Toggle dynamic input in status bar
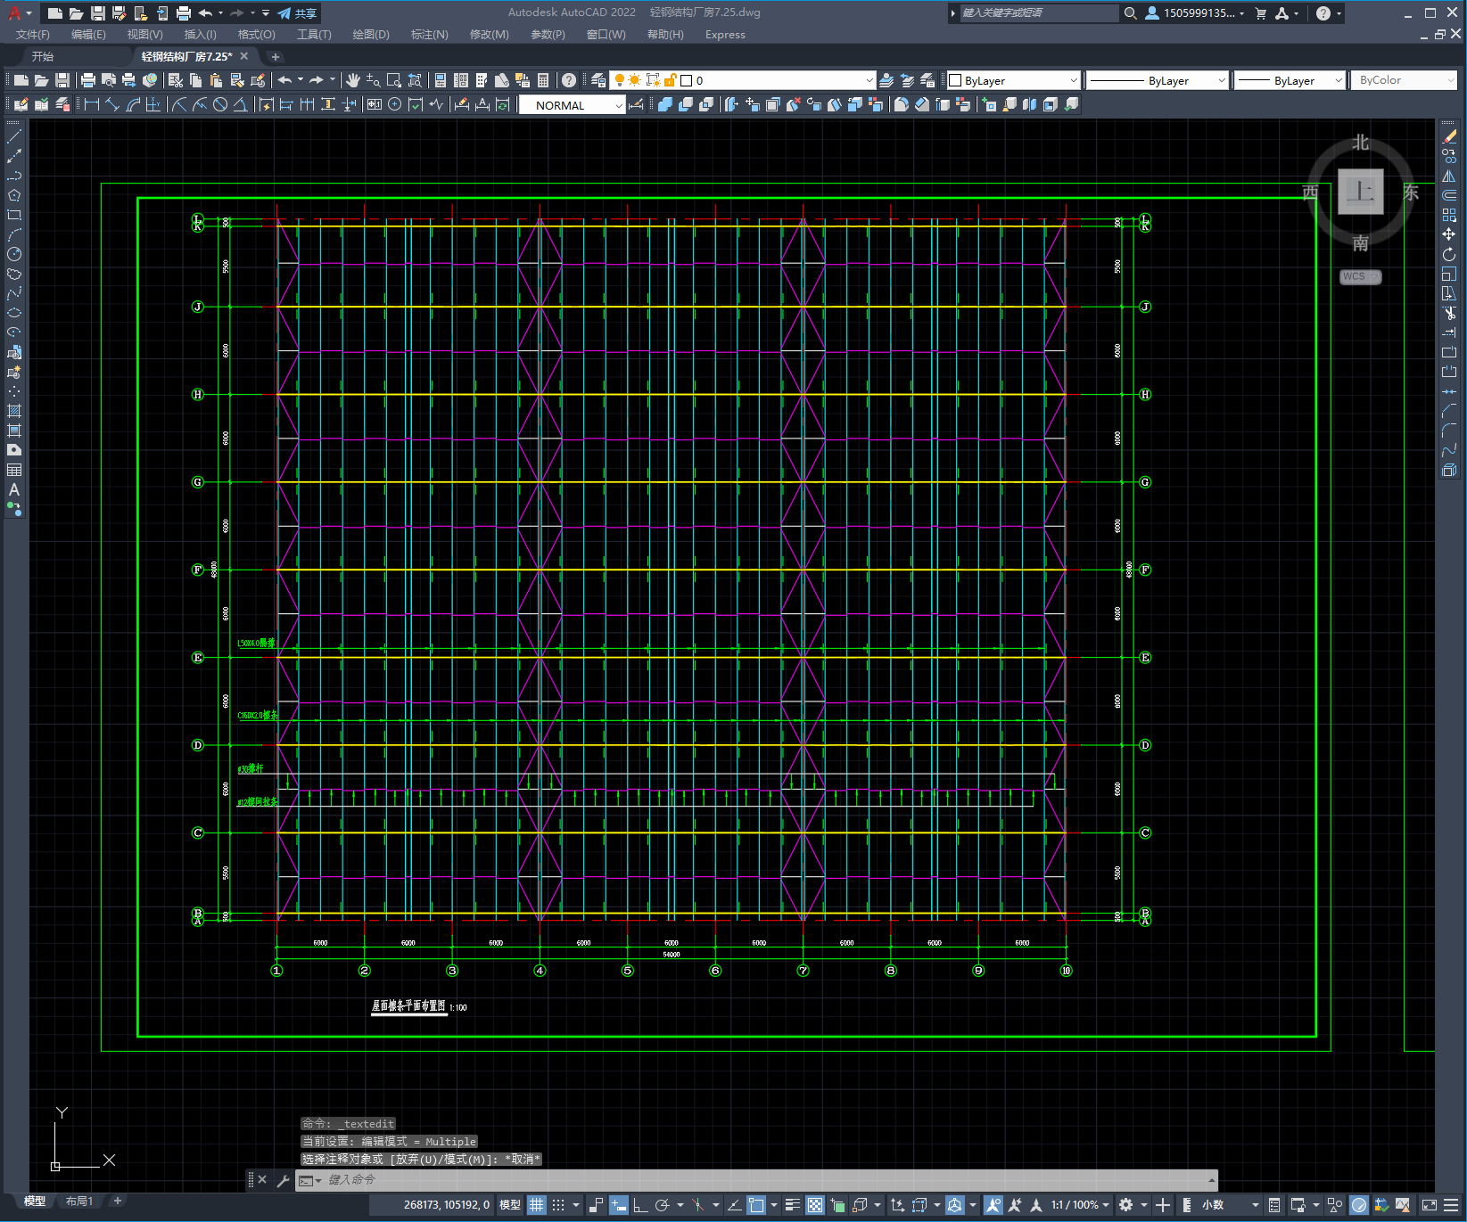The width and height of the screenshot is (1467, 1222). tap(619, 1205)
